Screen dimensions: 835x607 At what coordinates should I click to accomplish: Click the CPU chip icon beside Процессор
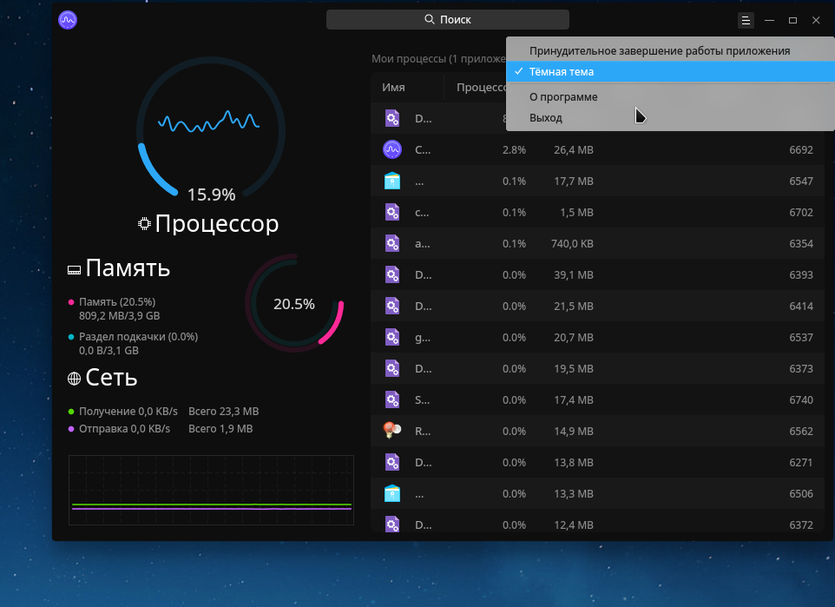[144, 224]
